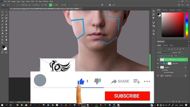Select the Paint Bucket tool
The image size is (190, 107).
pos(2,30)
